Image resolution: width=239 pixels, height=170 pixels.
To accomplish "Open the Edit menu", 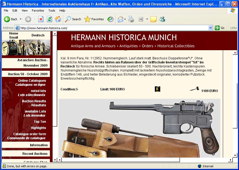I will coord(15,11).
